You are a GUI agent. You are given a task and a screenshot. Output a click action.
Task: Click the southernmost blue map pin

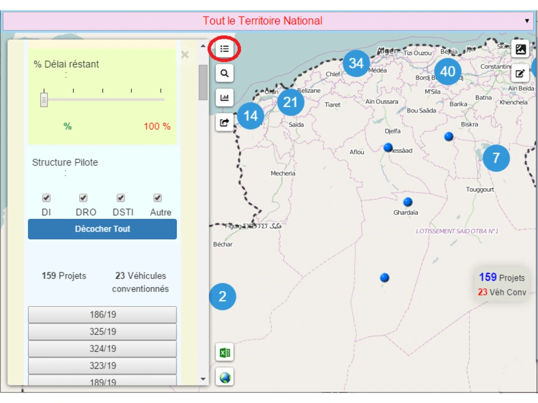(x=385, y=278)
